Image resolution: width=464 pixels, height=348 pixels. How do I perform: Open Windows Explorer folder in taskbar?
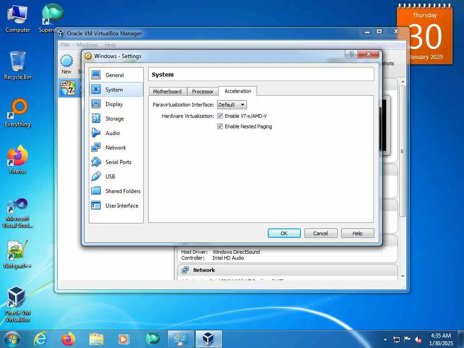pos(97,339)
